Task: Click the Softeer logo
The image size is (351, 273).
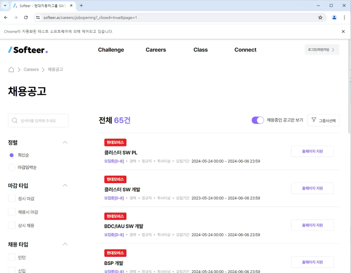Action: [28, 50]
